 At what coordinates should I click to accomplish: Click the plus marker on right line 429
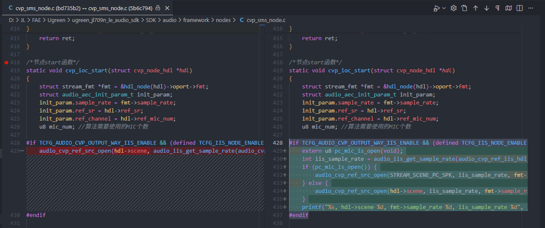point(285,151)
